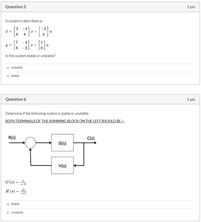This screenshot has width=201, height=222.
Task: Click the H(s) block in the diagram
Action: pos(62,165)
